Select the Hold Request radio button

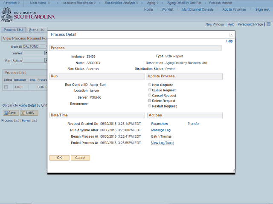point(149,85)
